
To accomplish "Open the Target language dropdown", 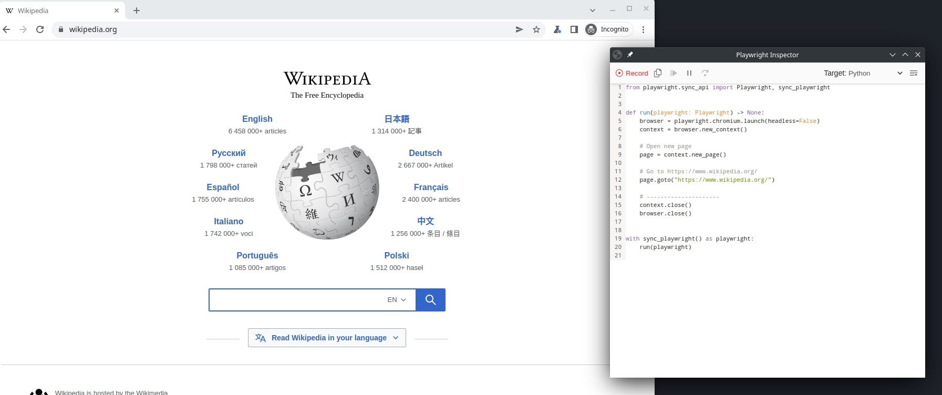I will [x=863, y=73].
